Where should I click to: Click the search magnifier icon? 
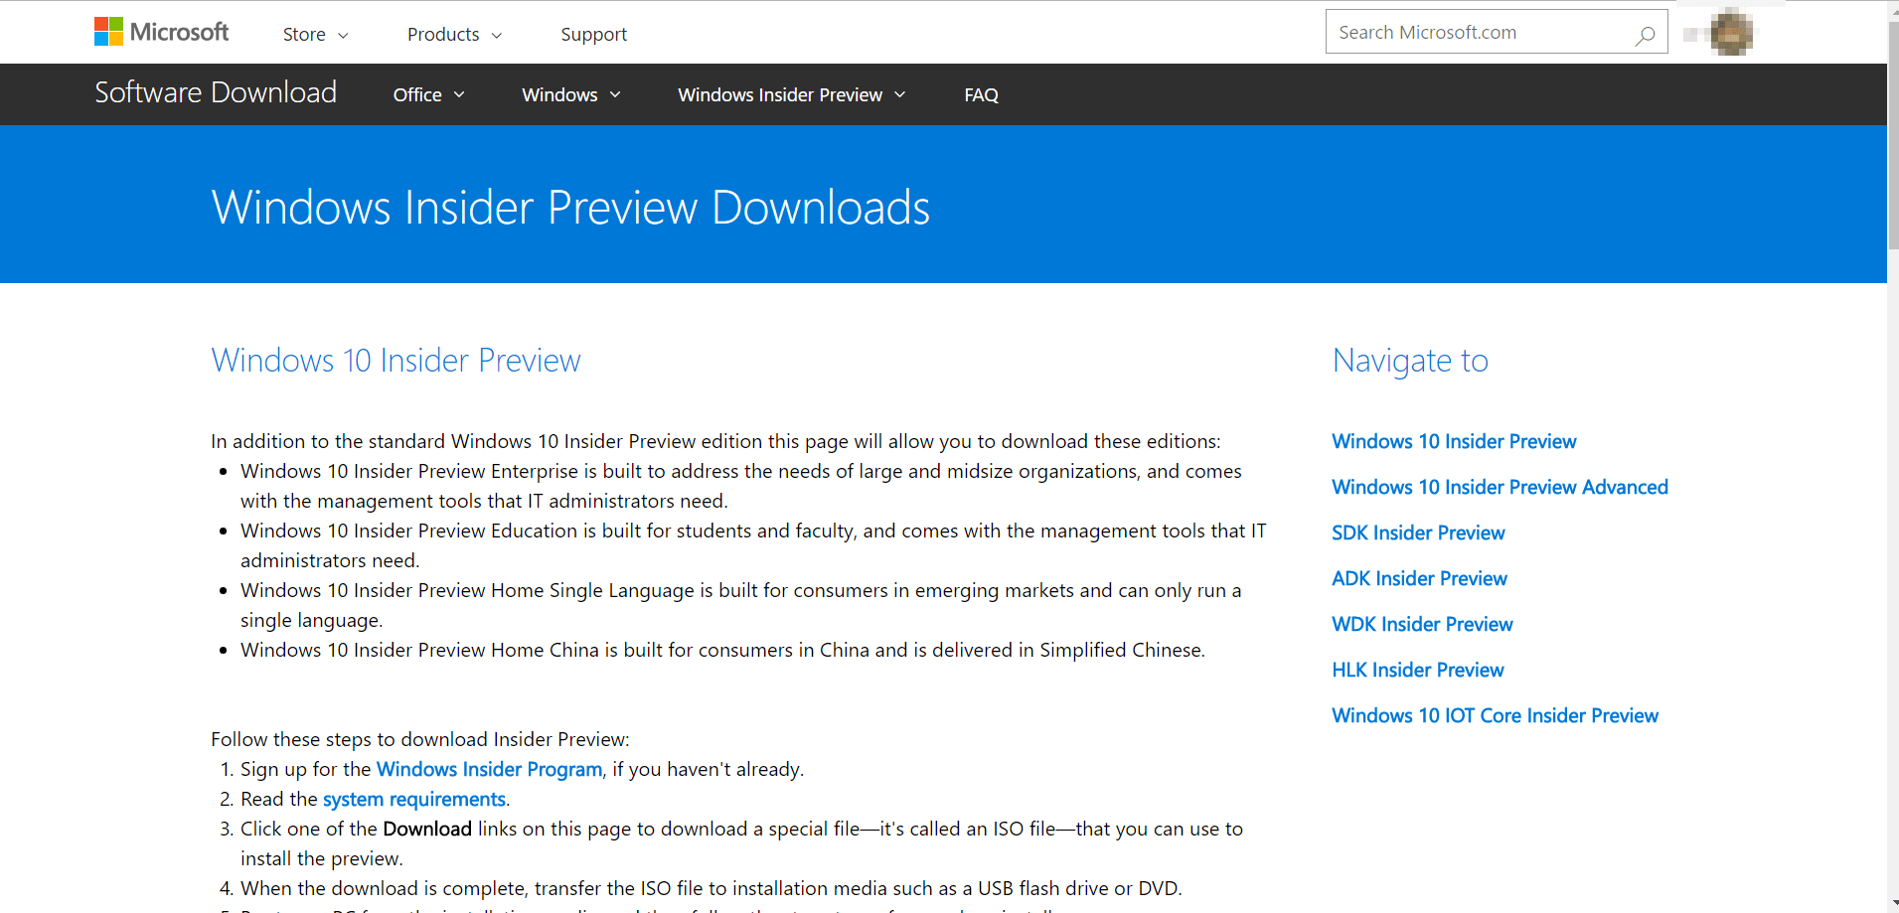coord(1645,34)
